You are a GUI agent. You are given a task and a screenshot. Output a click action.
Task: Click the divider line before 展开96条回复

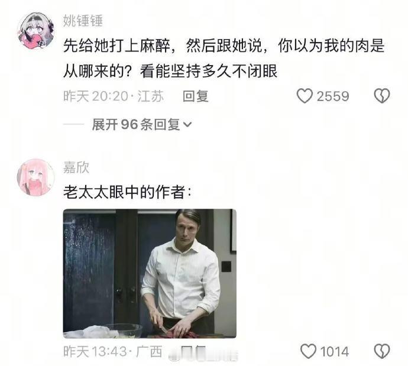(x=74, y=125)
